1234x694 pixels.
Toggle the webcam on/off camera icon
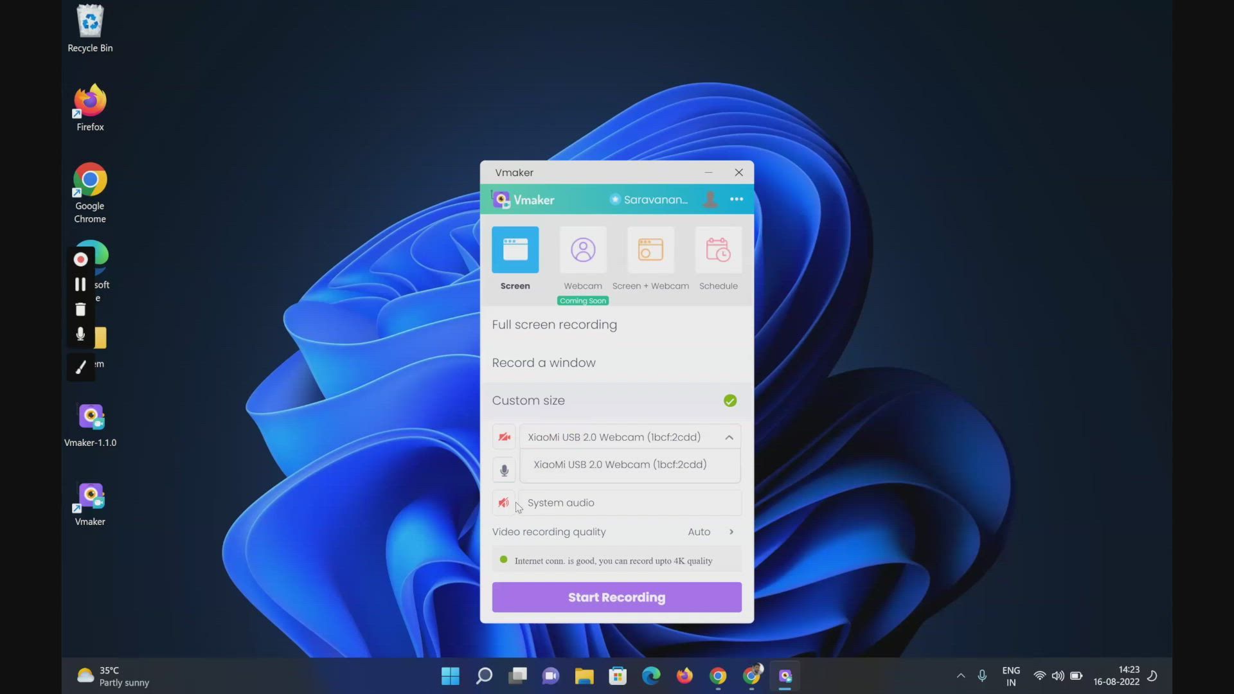coord(504,437)
